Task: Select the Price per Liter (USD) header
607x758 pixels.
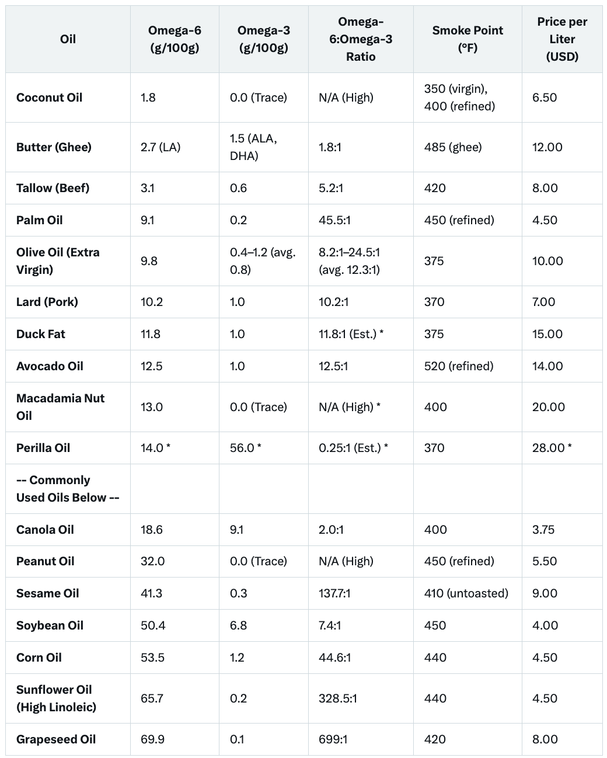Action: [562, 39]
